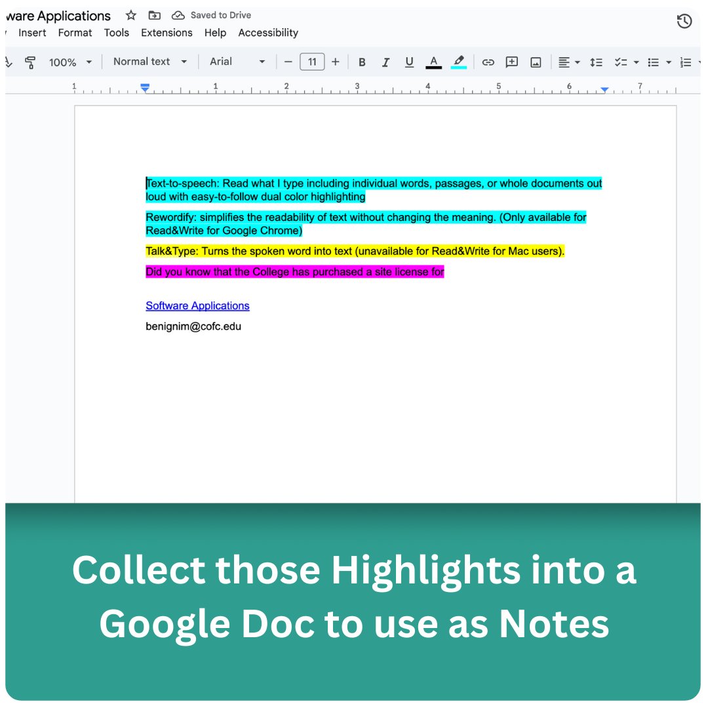Image resolution: width=708 pixels, height=708 pixels.
Task: Open the Tools menu
Action: pos(117,33)
